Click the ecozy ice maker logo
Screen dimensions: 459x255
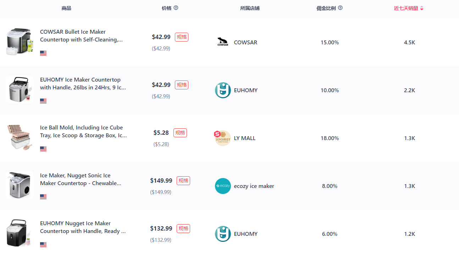click(x=223, y=186)
